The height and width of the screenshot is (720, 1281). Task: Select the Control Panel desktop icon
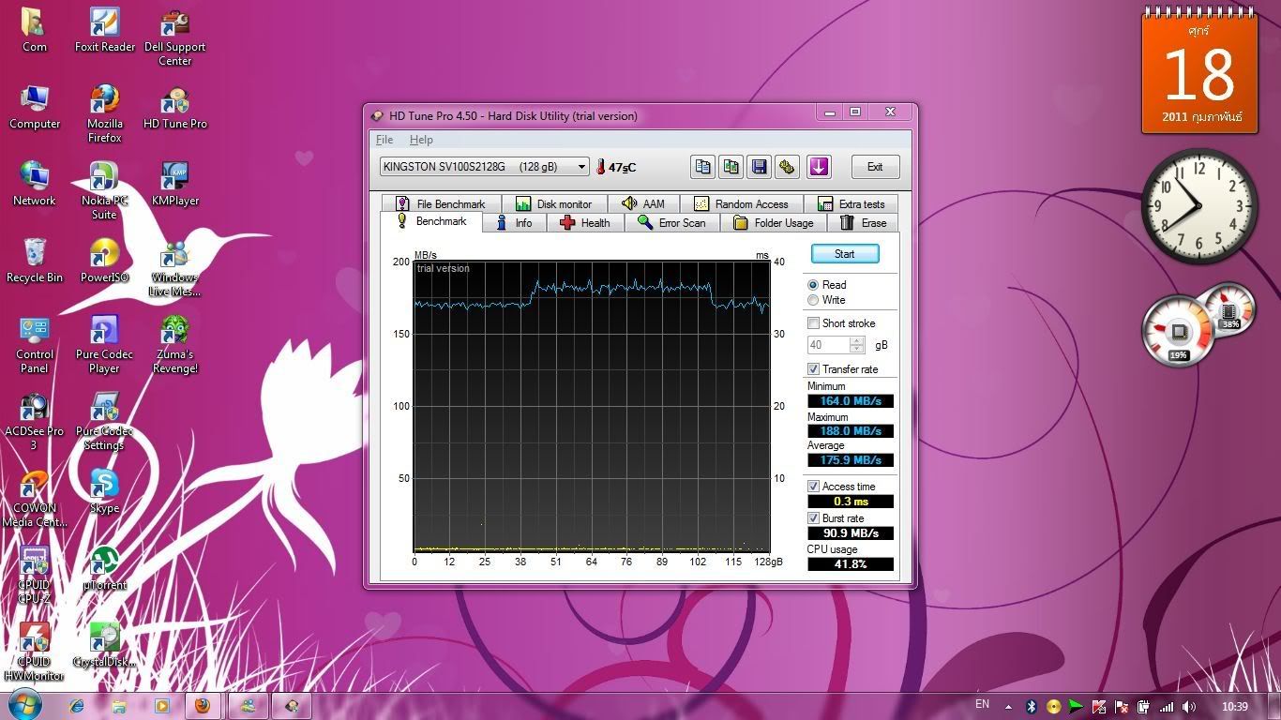(x=35, y=345)
